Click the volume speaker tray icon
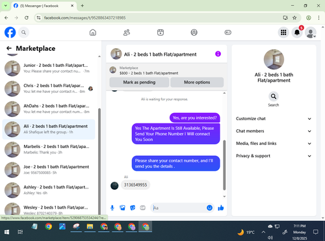This screenshot has width=325, height=241. click(270, 238)
